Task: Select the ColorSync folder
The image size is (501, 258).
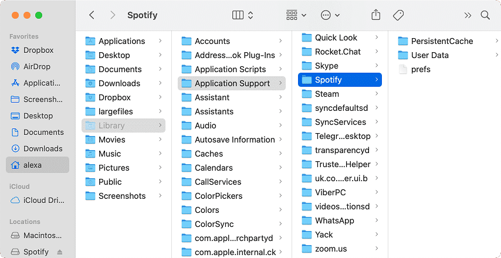Action: [x=232, y=224]
